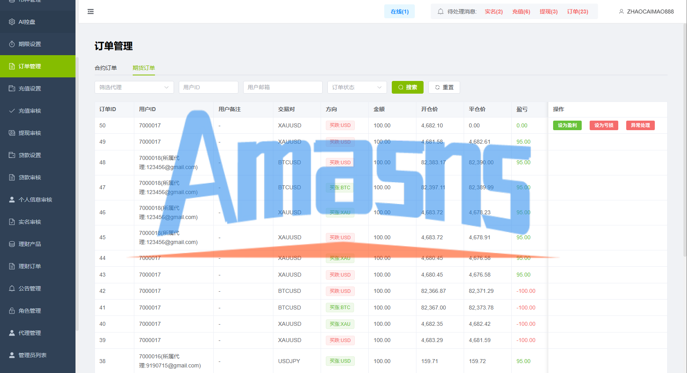Click -100.00 loss value in order 42
The width and height of the screenshot is (687, 373).
point(526,291)
